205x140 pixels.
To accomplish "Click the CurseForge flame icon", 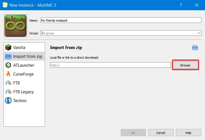I will pyautogui.click(x=8, y=74).
